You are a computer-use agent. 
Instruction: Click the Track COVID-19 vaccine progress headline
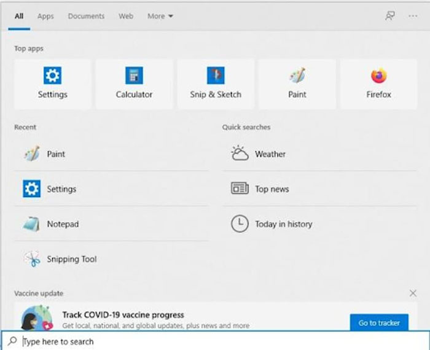pyautogui.click(x=123, y=314)
